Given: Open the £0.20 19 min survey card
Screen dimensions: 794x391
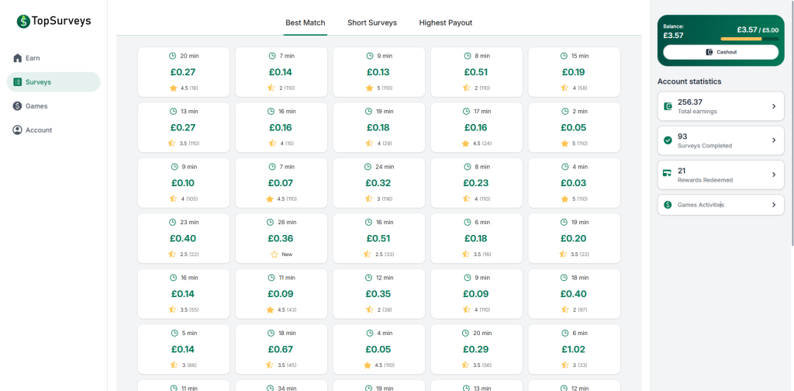Looking at the screenshot, I should tap(575, 238).
